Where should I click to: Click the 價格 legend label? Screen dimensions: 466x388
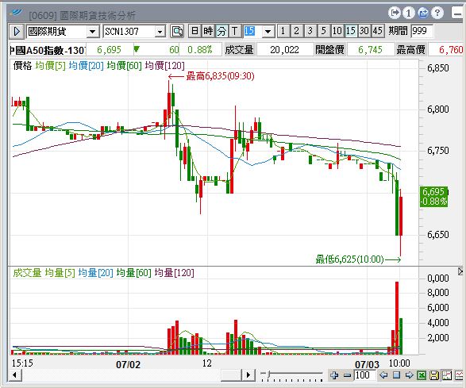pyautogui.click(x=22, y=65)
